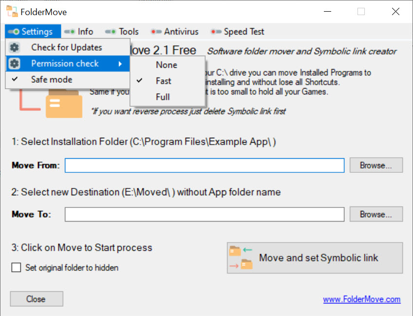This screenshot has width=413, height=316.
Task: Click the Speed Test red status icon
Action: click(x=216, y=32)
